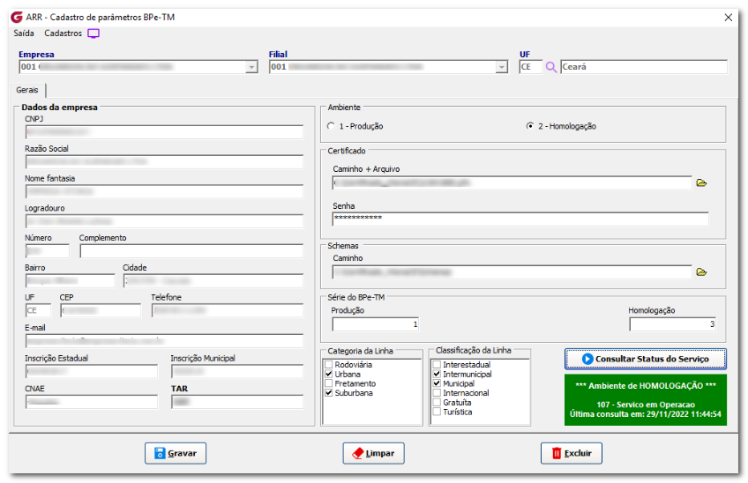Click the CNAE field

[92, 402]
